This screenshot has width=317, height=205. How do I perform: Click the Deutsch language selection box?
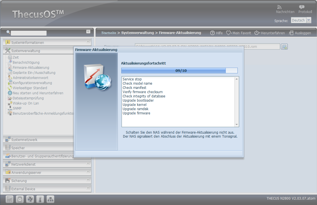pos(299,20)
